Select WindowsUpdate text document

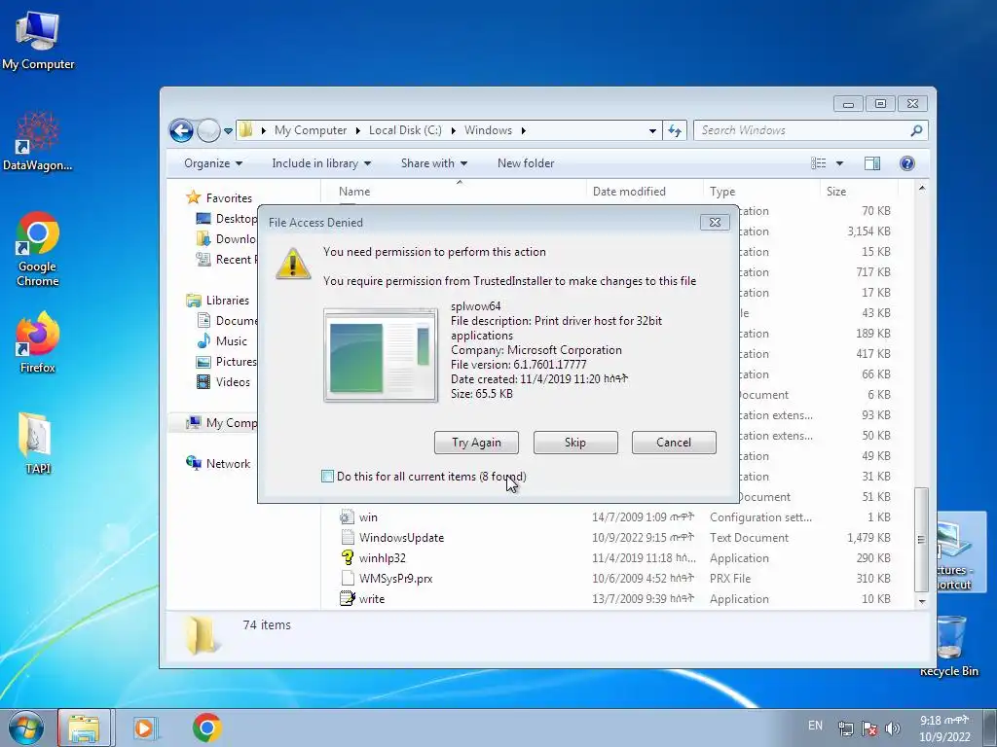pos(401,537)
